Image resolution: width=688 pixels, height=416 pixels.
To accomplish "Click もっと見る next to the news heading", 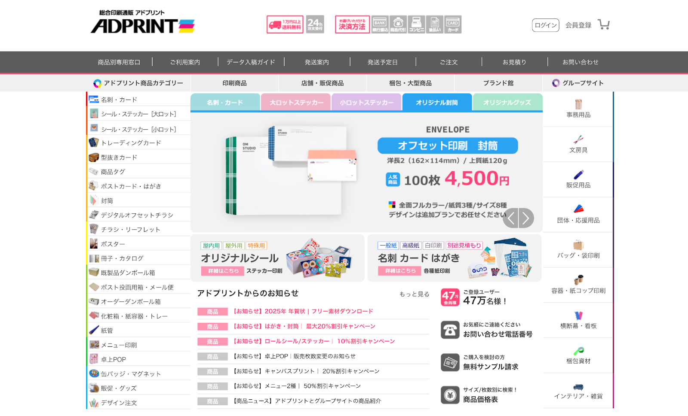I will [415, 294].
